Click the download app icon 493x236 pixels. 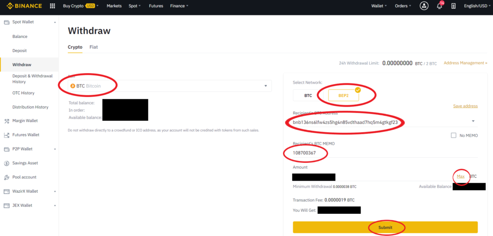click(x=454, y=6)
